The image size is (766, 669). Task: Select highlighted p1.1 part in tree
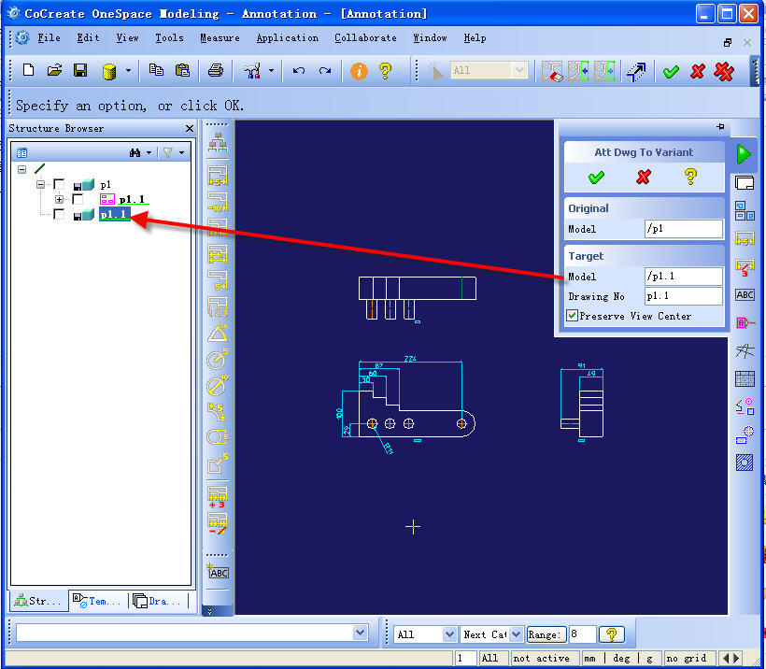coord(114,214)
